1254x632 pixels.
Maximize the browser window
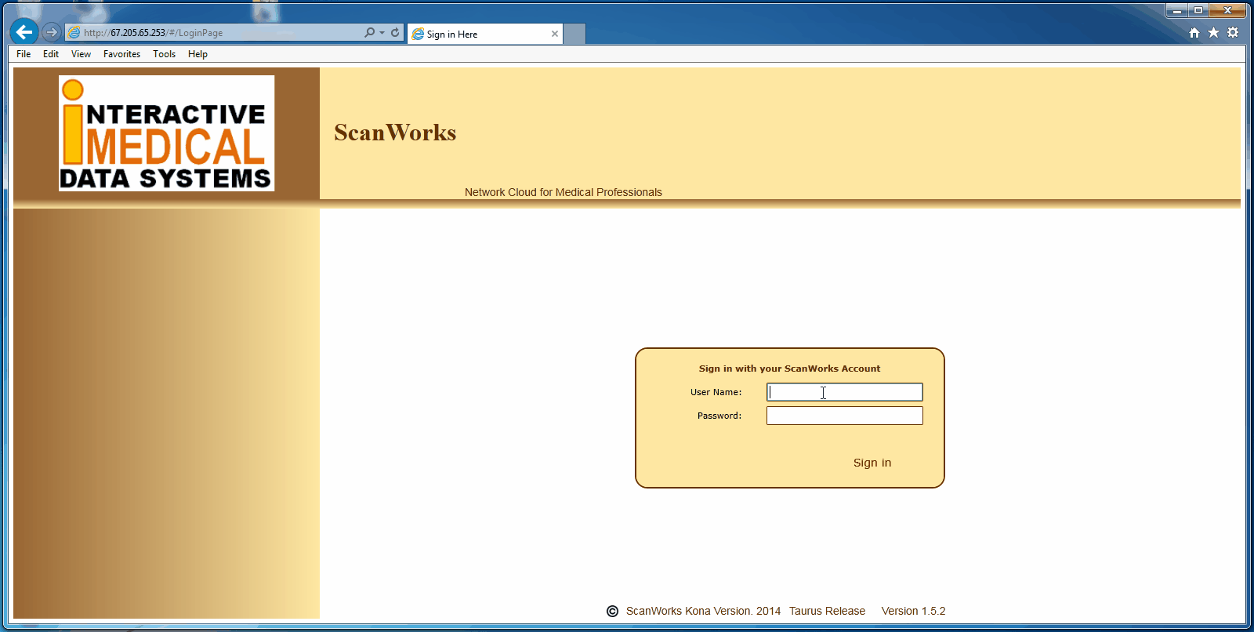[x=1198, y=10]
